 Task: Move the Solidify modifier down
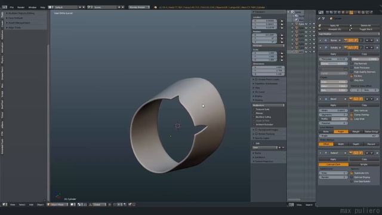pyautogui.click(x=371, y=48)
